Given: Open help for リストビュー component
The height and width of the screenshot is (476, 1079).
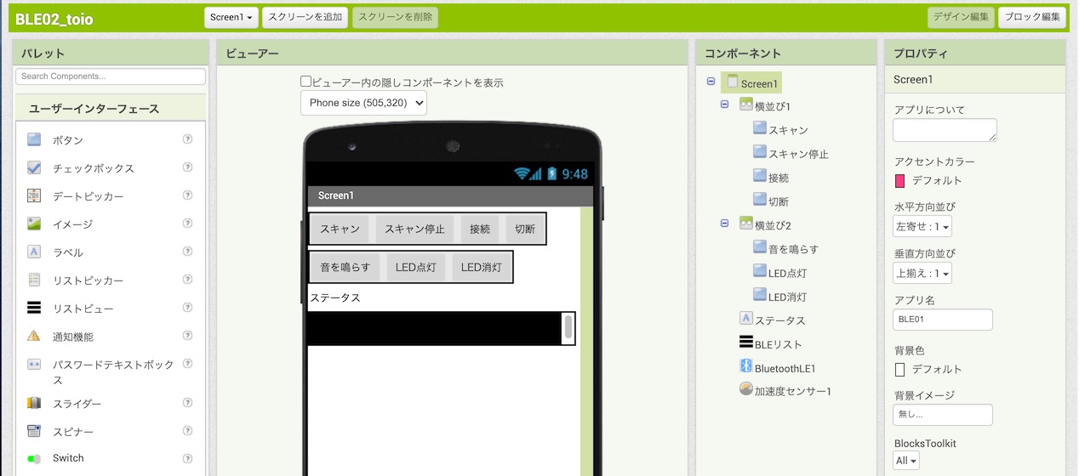Looking at the screenshot, I should point(188,308).
